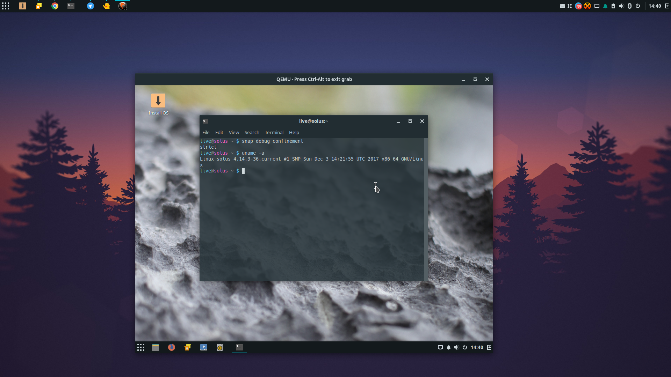Open the Edit menu in terminal
This screenshot has width=671, height=377.
tap(219, 132)
